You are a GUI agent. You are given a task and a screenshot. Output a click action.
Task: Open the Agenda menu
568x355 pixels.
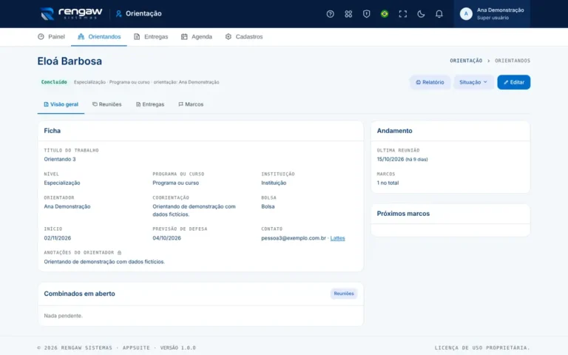(x=196, y=36)
